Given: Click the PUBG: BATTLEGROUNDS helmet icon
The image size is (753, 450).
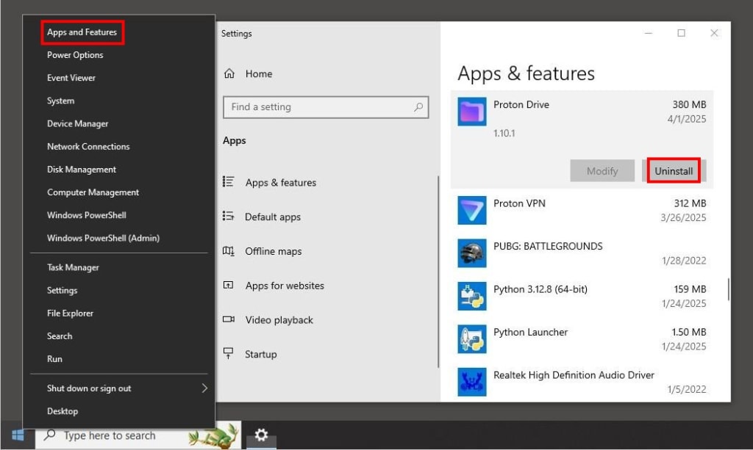Looking at the screenshot, I should click(x=471, y=253).
